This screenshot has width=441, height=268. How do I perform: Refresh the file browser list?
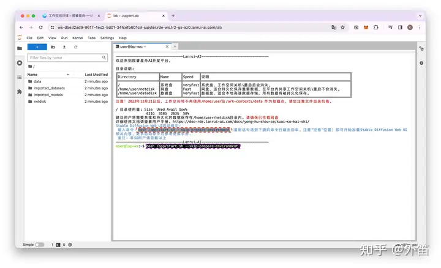click(76, 47)
